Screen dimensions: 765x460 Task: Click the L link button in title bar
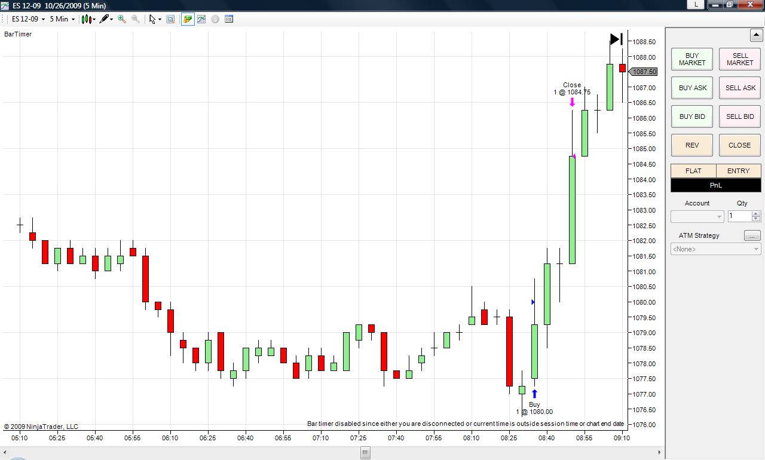(696, 4)
